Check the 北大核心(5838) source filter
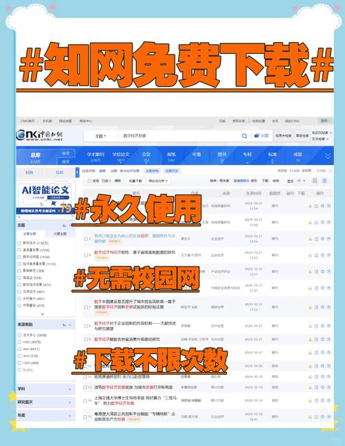This screenshot has height=446, width=345. click(x=19, y=335)
